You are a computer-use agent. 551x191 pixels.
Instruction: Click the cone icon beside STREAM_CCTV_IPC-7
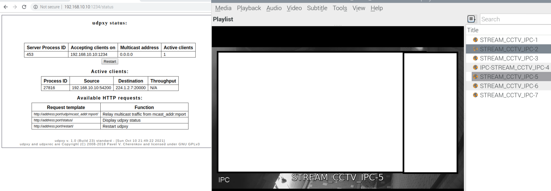coord(475,95)
